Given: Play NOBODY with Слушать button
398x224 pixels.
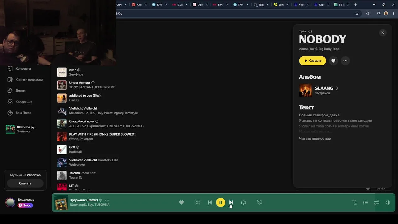Looking at the screenshot, I should pyautogui.click(x=312, y=61).
